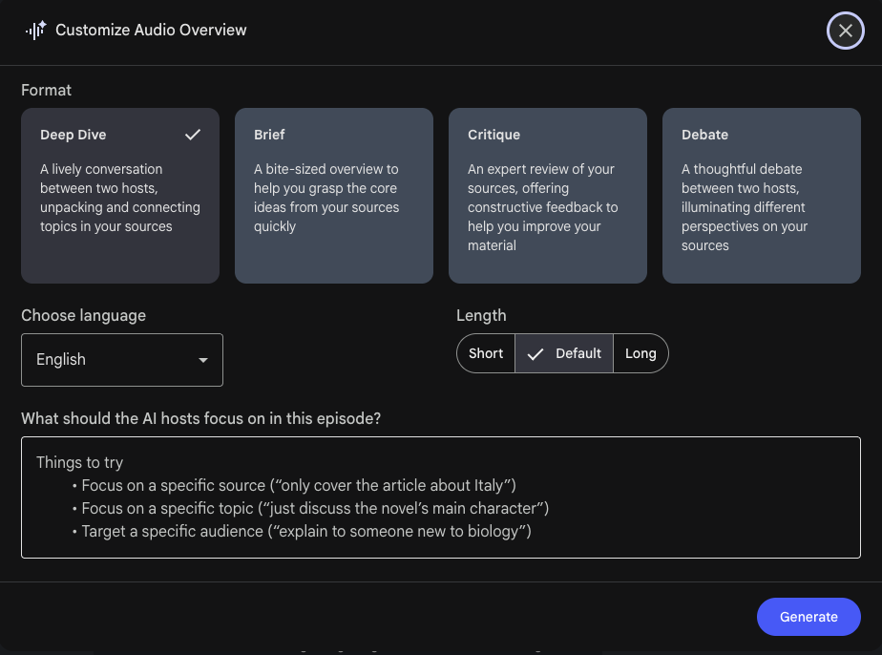This screenshot has height=655, width=882.
Task: Click inside the AI hosts focus prompt box
Action: point(441,497)
